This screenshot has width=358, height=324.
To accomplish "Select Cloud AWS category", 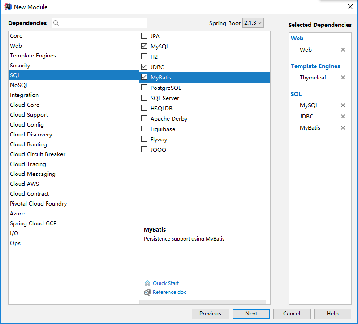I will [x=73, y=184].
